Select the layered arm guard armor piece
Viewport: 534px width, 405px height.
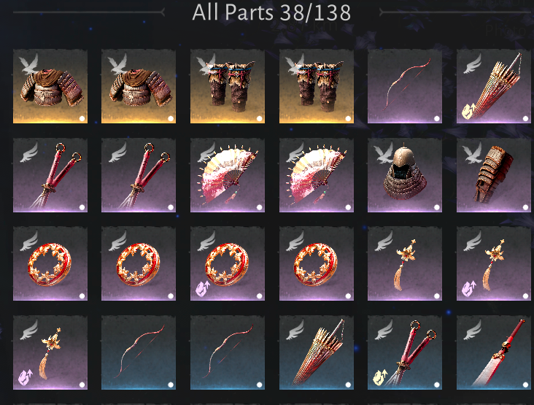tap(493, 175)
